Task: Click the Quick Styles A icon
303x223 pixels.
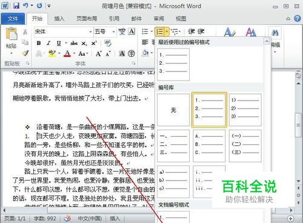Action: [230, 32]
